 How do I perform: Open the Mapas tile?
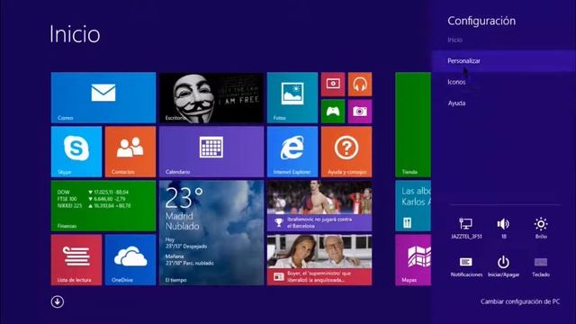pos(413,260)
